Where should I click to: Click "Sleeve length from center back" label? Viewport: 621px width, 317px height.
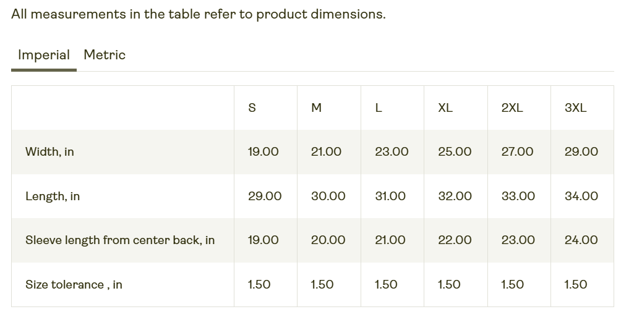[x=120, y=240]
